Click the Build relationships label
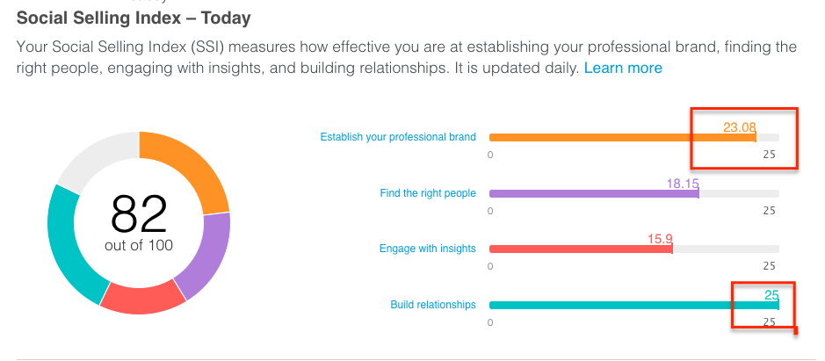Viewport: 825px width, 361px height. pos(433,305)
